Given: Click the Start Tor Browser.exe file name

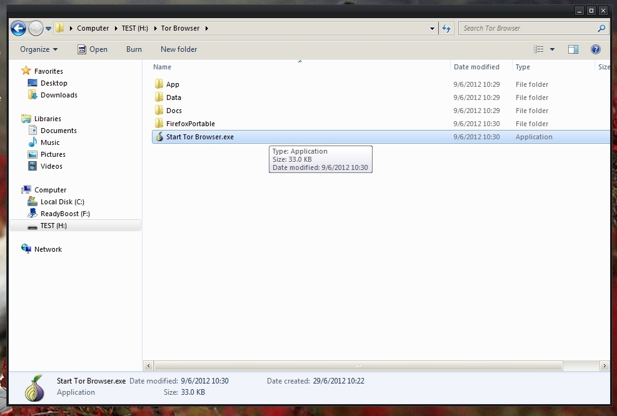Looking at the screenshot, I should click(x=200, y=137).
